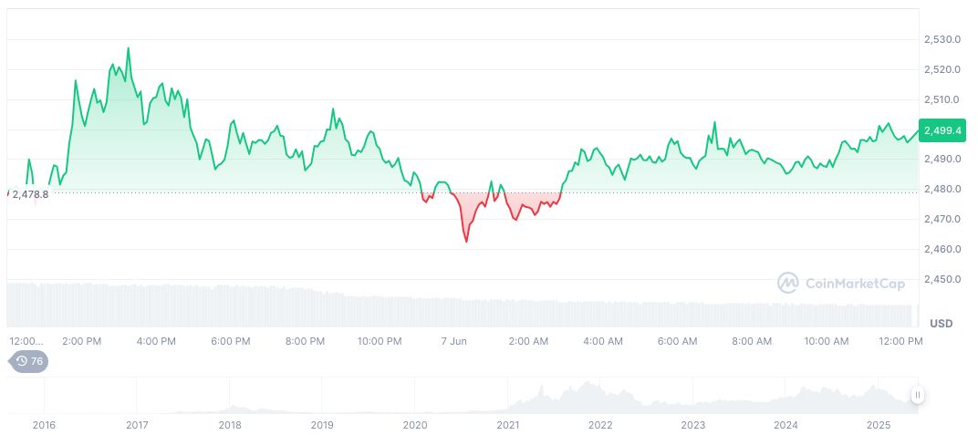Click the range selector handle at right end
This screenshot has width=978, height=435.
tap(917, 395)
